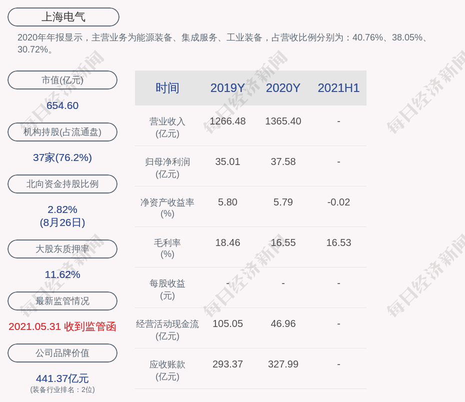
Task: Click the revenue value 1365.40
Action: (283, 121)
